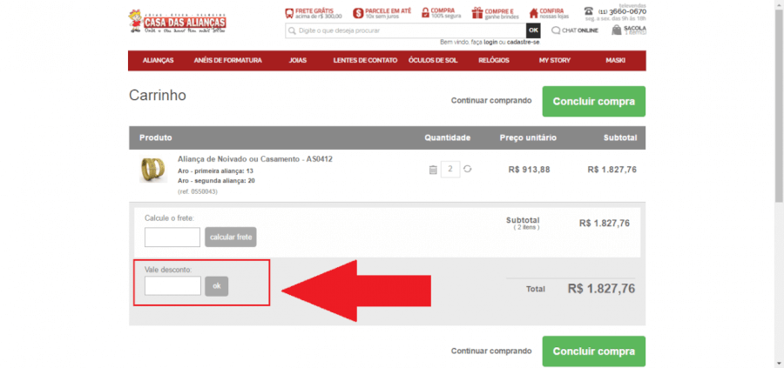This screenshot has height=368, width=784.
Task: Remove item using the trash icon
Action: click(x=433, y=170)
